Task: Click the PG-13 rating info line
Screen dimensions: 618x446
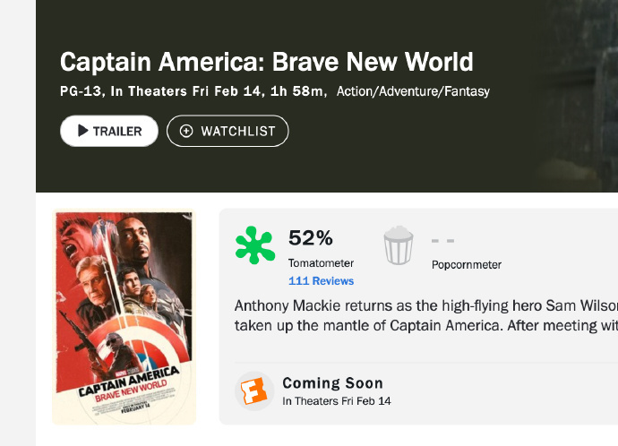Action: 193,91
